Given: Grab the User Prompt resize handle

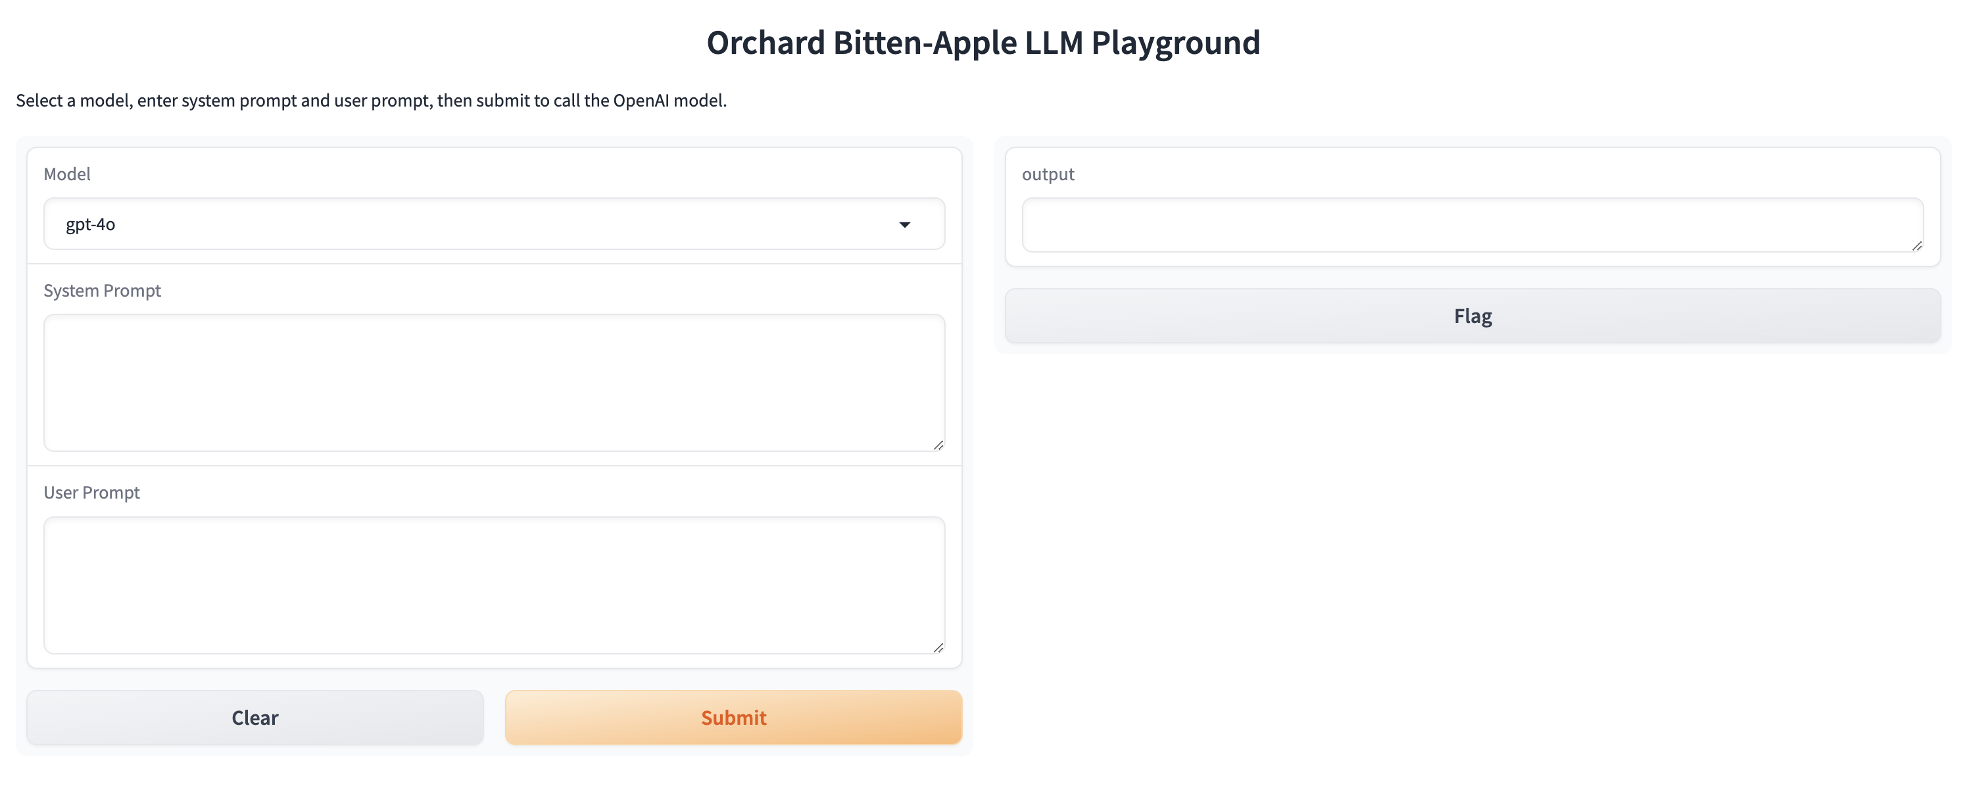Looking at the screenshot, I should [x=938, y=647].
